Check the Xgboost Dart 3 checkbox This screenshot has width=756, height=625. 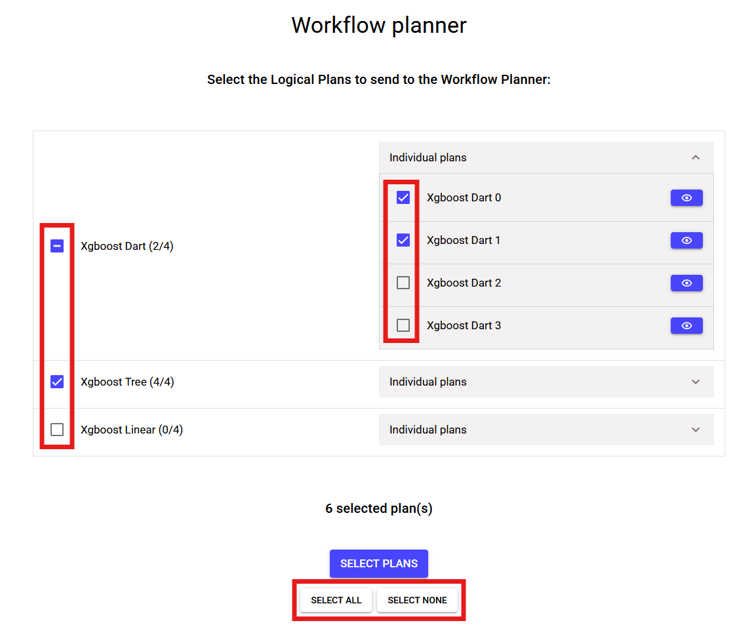point(402,325)
